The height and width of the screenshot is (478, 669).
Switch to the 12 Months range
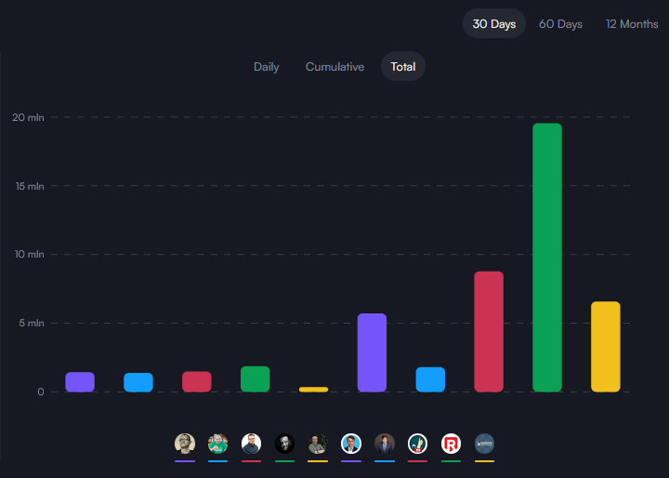[632, 23]
